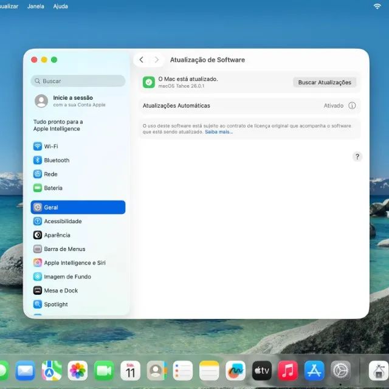389x389 pixels.
Task: Click the info icon beside Ativado
Action: coord(352,106)
